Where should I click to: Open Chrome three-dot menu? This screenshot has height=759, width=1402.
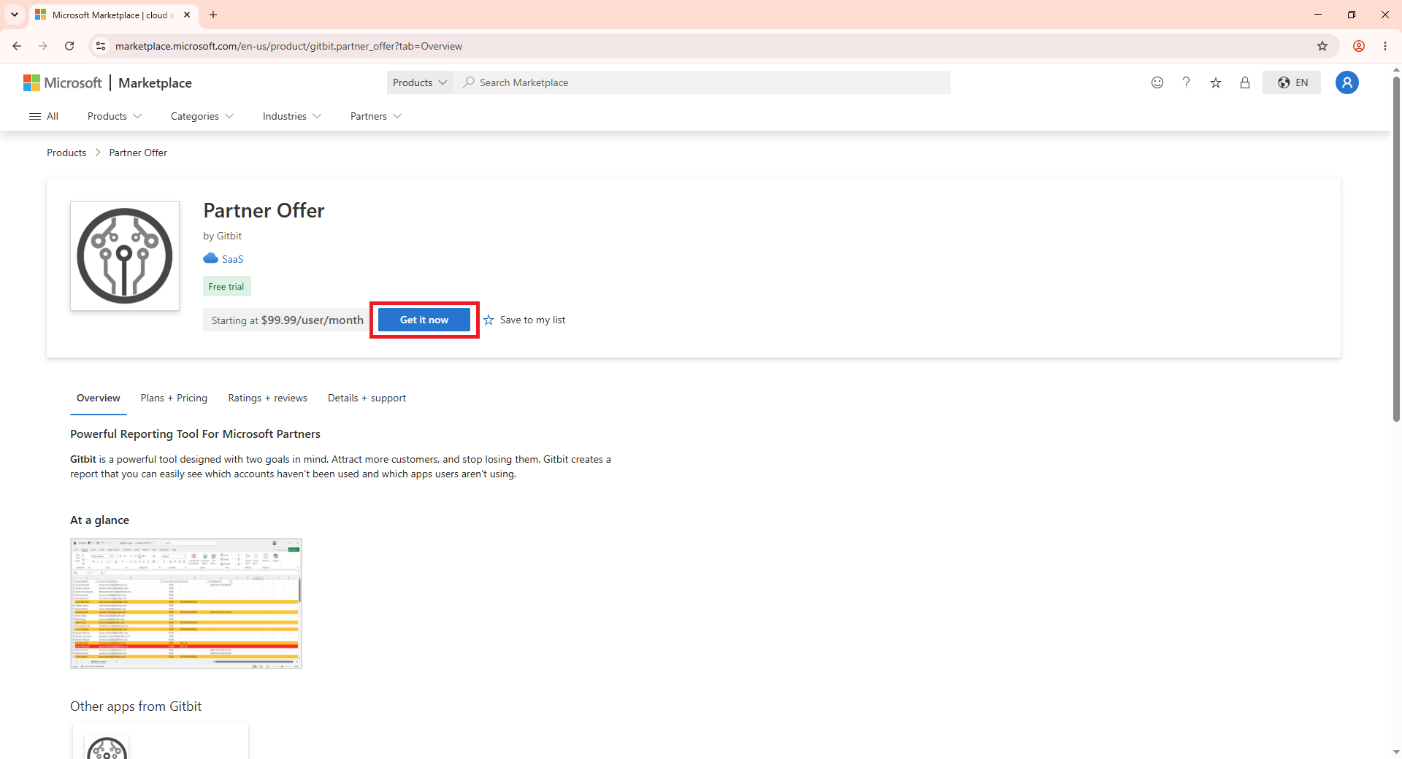[x=1385, y=46]
